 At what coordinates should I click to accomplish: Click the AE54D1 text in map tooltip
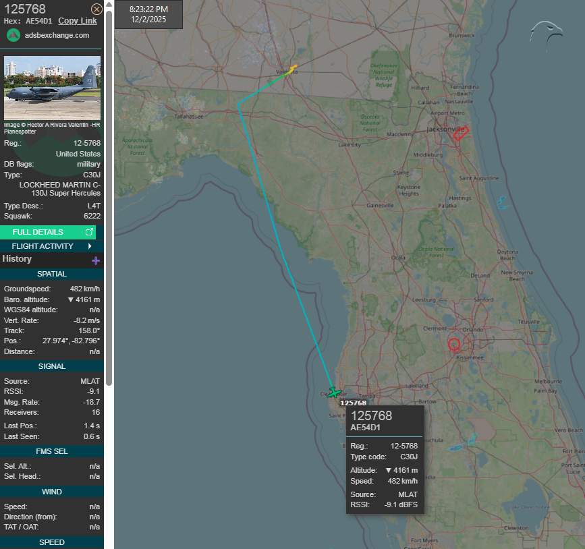pyautogui.click(x=365, y=428)
